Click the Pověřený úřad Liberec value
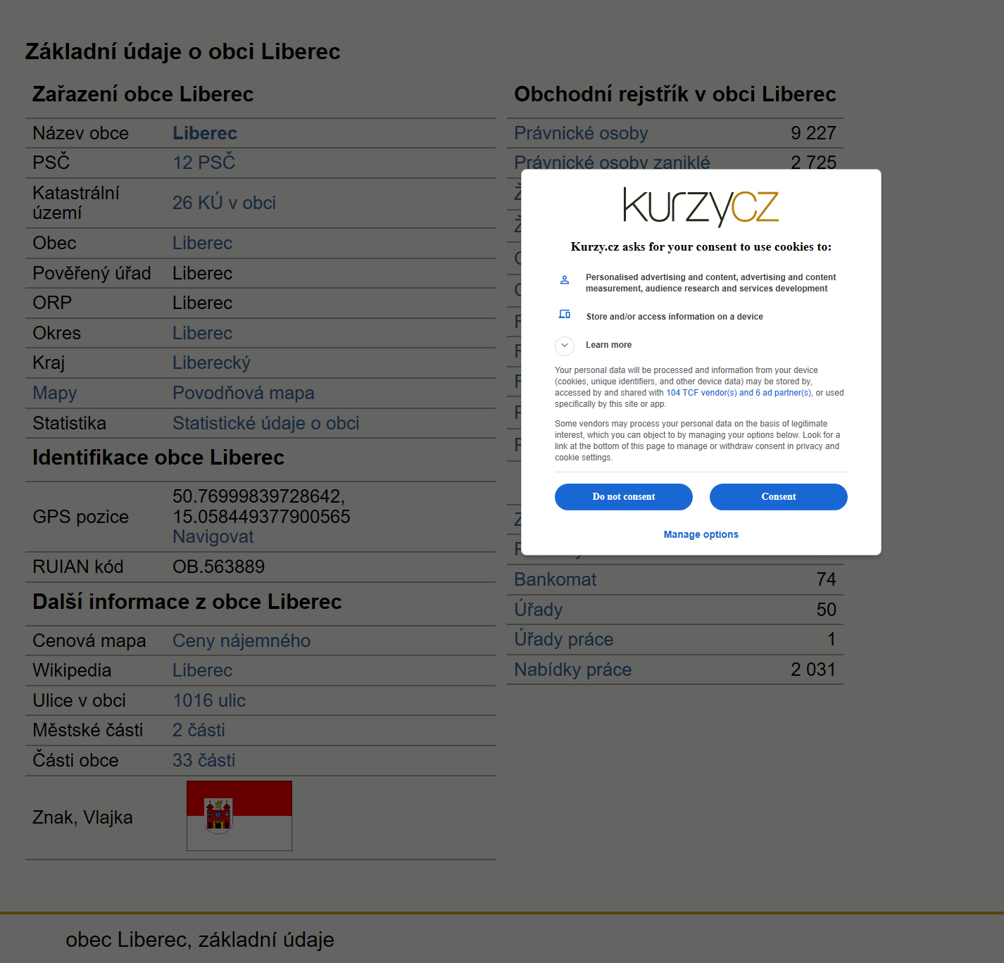 pyautogui.click(x=202, y=273)
